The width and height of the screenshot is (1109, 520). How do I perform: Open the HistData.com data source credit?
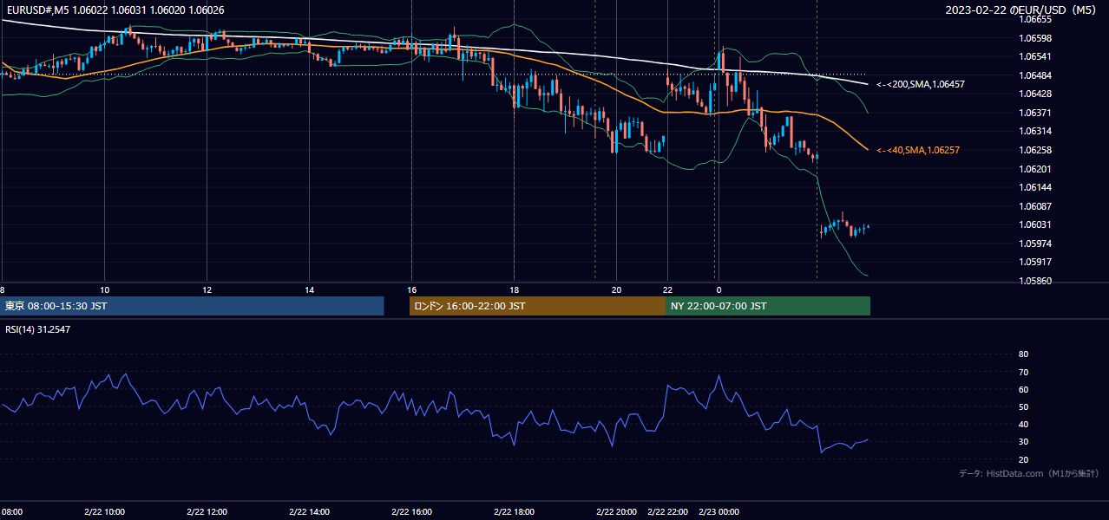tap(1028, 474)
